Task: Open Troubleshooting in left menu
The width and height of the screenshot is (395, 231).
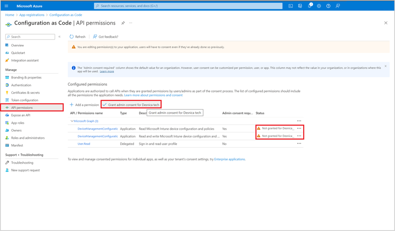Action: [x=22, y=163]
